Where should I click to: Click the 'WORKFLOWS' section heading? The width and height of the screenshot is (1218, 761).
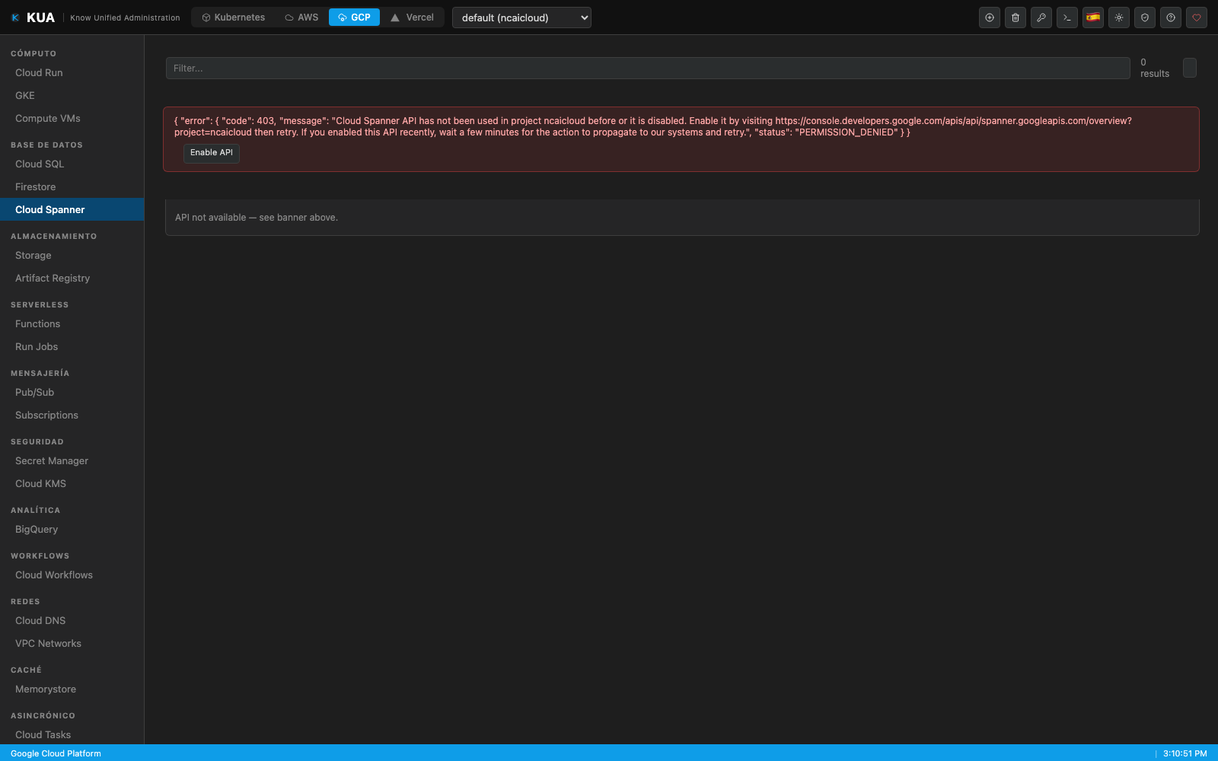pyautogui.click(x=40, y=556)
